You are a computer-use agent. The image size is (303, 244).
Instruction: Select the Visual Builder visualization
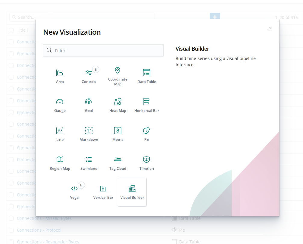tap(132, 192)
